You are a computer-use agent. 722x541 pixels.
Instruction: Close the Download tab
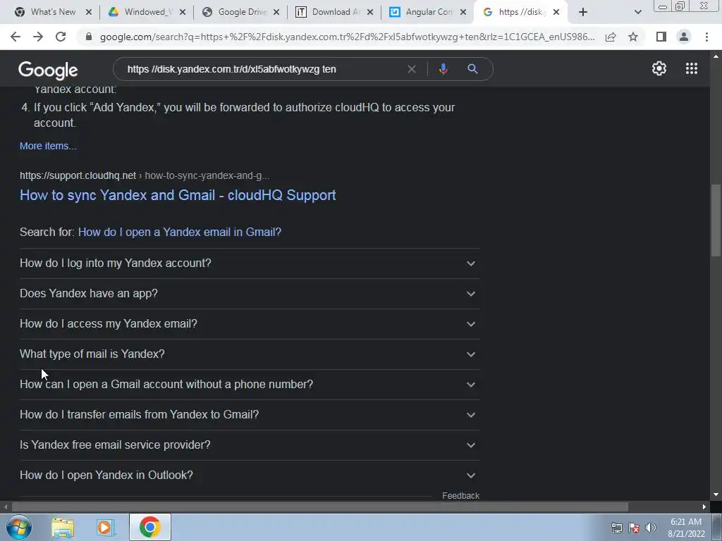pyautogui.click(x=369, y=12)
